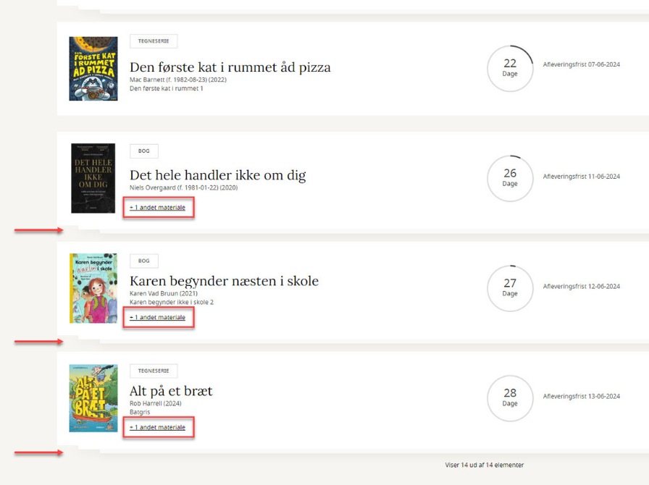649x485 pixels.
Task: Click the 22 Dage progress circle
Action: [510, 68]
